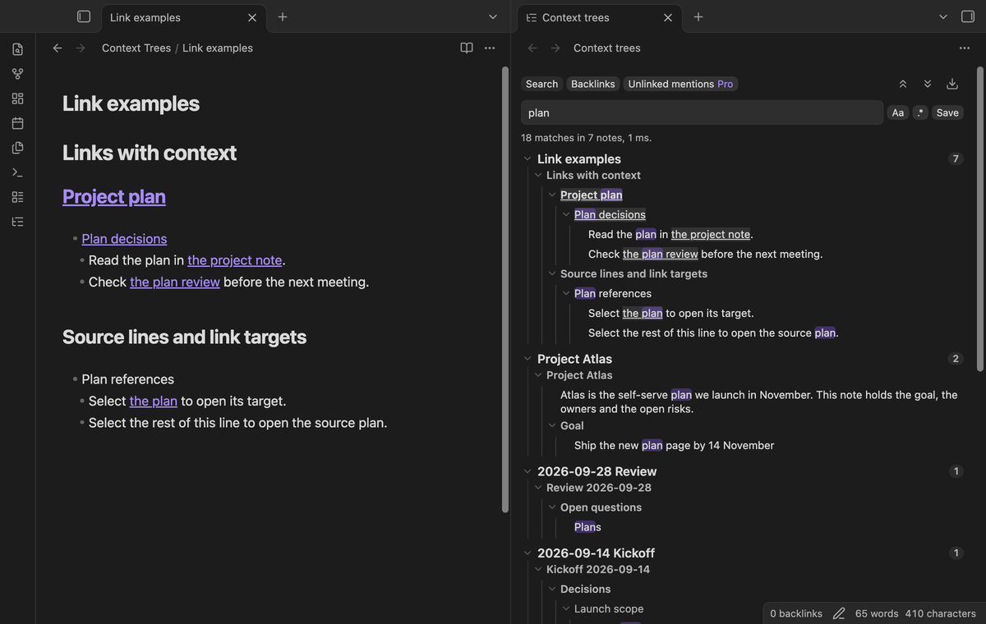Click 0 backlinks in status bar
Viewport: 986px width, 624px height.
796,613
